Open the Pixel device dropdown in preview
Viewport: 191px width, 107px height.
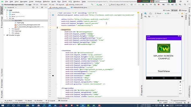[159, 13]
